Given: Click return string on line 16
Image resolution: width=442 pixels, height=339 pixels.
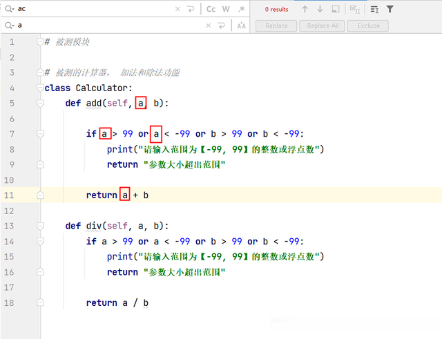Looking at the screenshot, I should (x=184, y=272).
